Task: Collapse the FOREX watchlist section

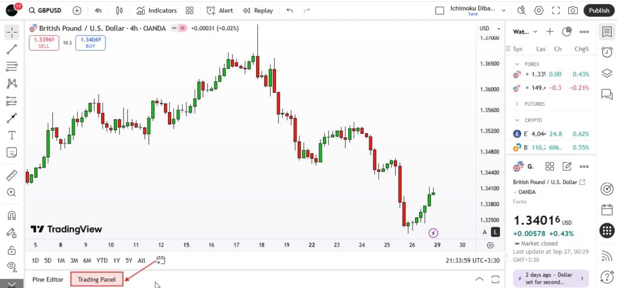Action: click(517, 64)
